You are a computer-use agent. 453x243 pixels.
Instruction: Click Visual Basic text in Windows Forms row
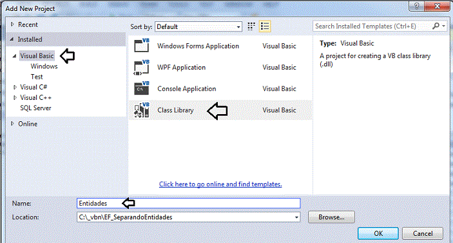click(279, 46)
